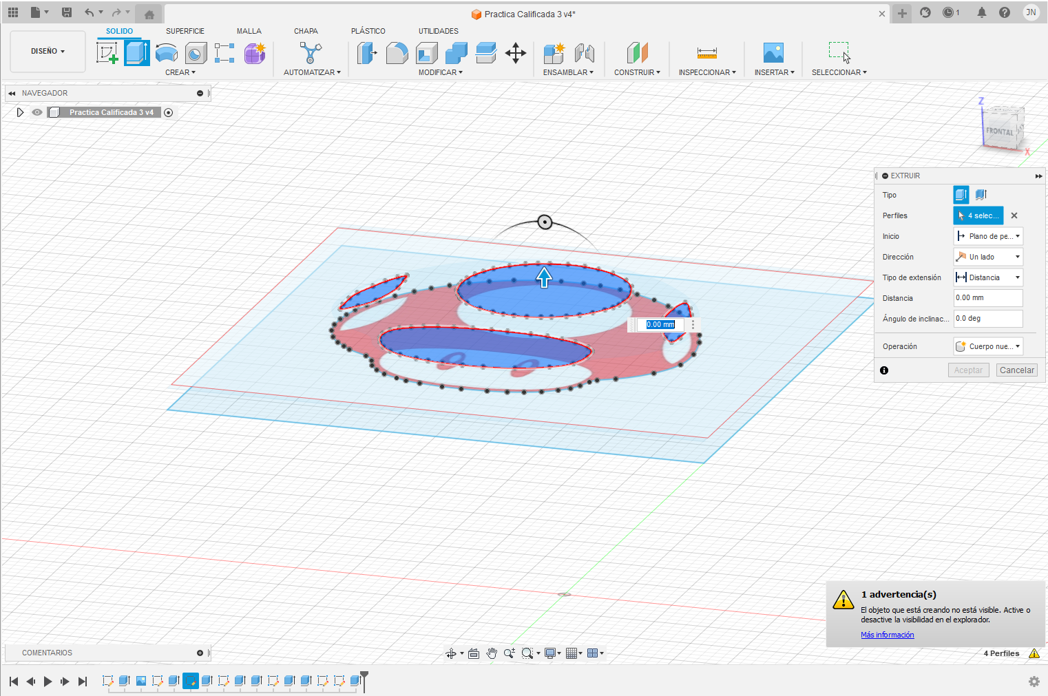Click the Combine tool icon
Image resolution: width=1048 pixels, height=696 pixels.
(456, 53)
